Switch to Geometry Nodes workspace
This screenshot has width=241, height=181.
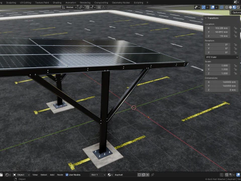pos(121,3)
